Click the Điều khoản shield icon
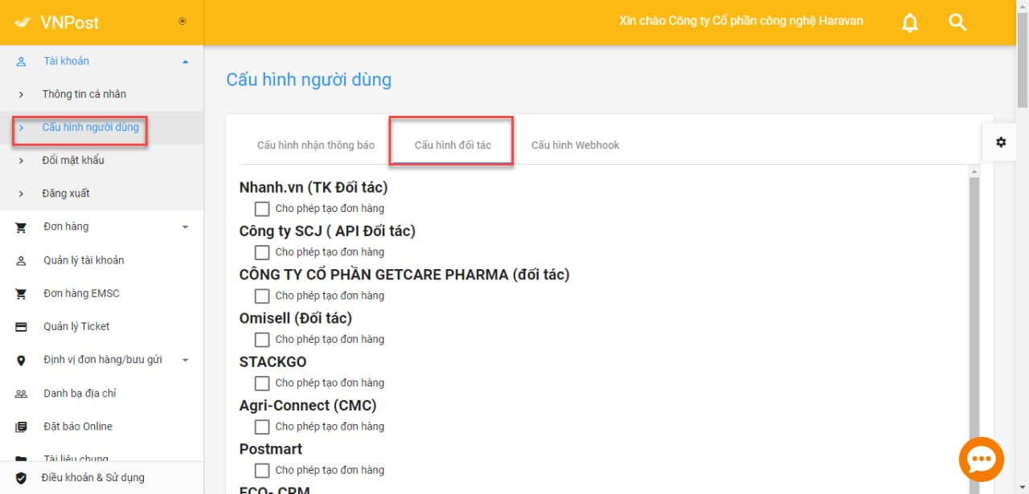 click(x=22, y=478)
